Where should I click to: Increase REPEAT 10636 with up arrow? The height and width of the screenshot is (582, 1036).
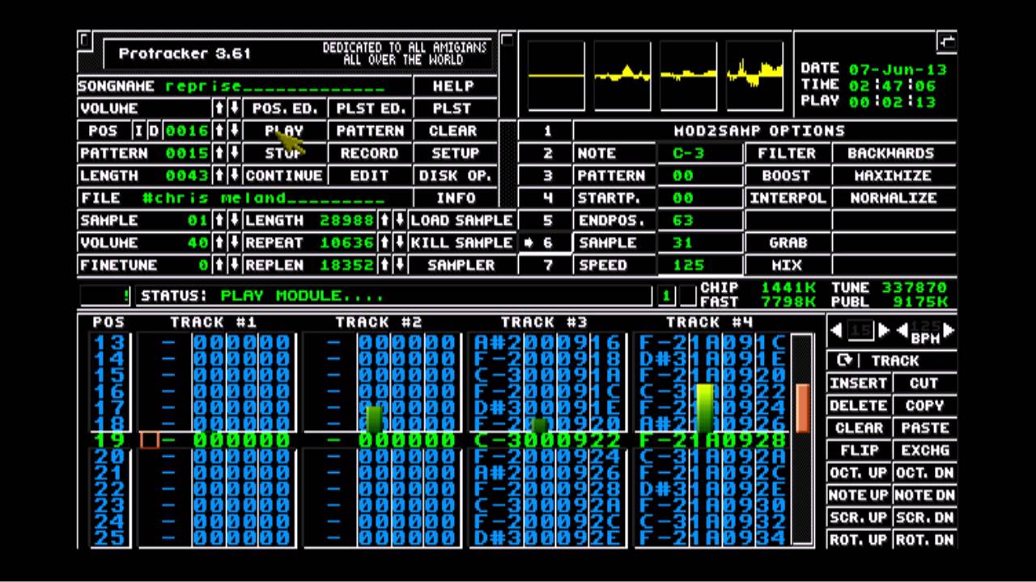coord(384,242)
